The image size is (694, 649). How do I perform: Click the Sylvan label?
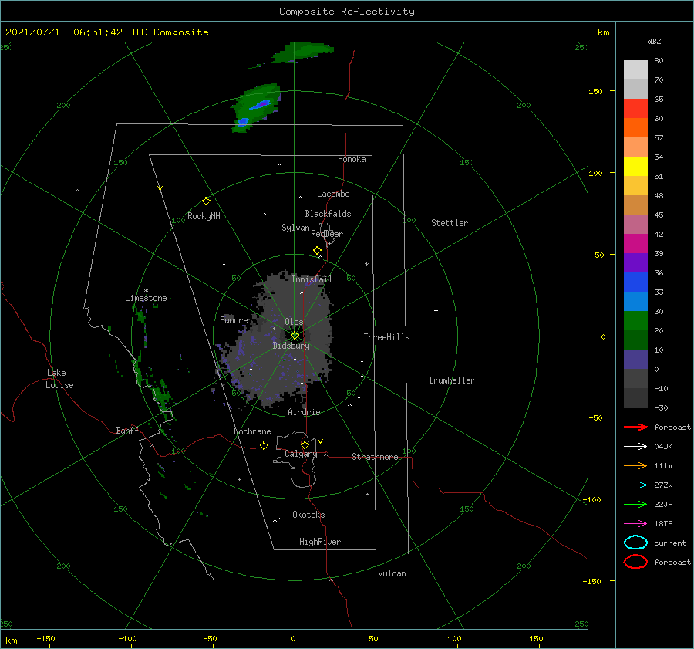tap(295, 228)
